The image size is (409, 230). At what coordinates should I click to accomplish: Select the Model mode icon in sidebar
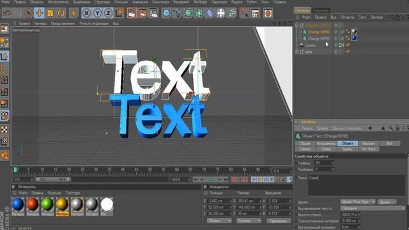4,56
